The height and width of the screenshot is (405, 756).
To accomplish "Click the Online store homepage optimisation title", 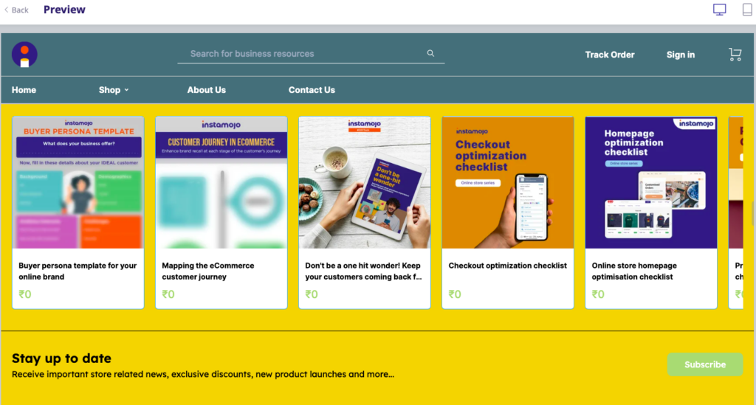I will point(633,271).
